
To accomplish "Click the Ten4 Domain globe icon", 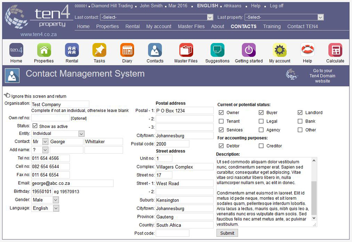I will point(292,74).
